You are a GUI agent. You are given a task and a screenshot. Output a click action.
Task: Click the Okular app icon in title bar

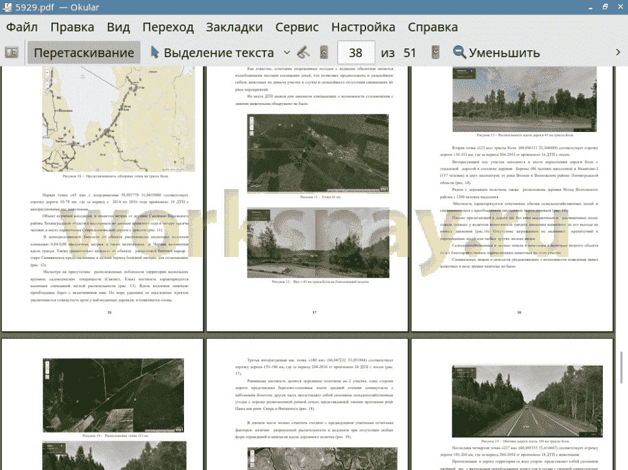(x=6, y=7)
